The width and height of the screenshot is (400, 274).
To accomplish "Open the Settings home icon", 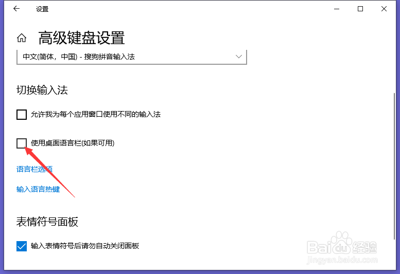I will pyautogui.click(x=22, y=38).
